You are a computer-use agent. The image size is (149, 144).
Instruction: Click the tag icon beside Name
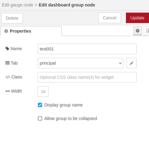[x=7, y=49]
